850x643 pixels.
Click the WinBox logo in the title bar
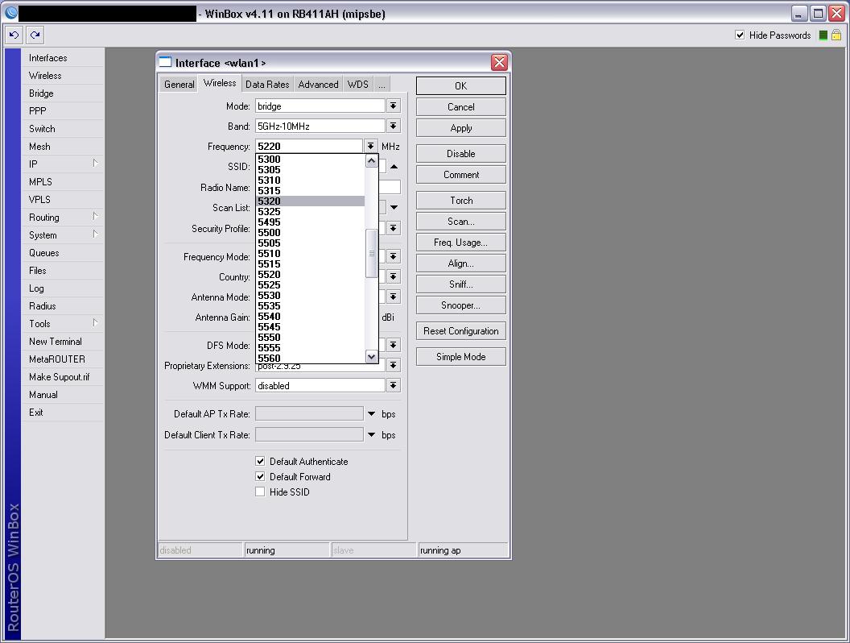click(10, 13)
